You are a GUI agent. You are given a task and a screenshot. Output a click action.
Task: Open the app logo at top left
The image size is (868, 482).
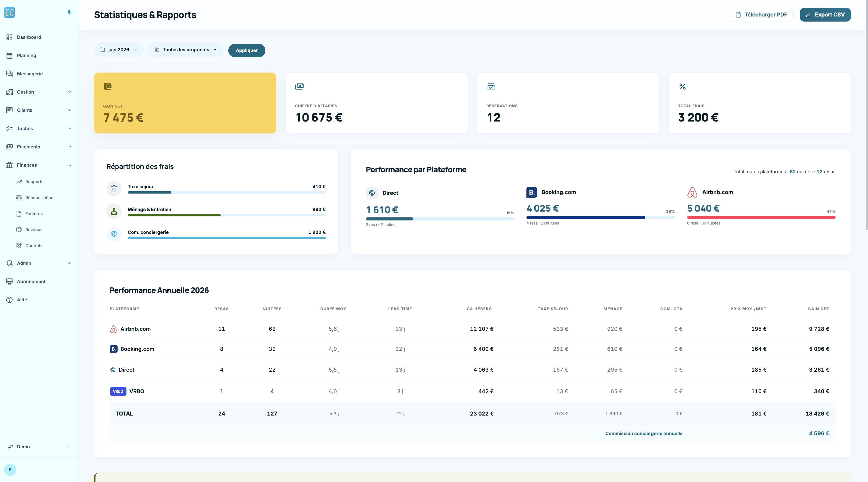click(9, 12)
